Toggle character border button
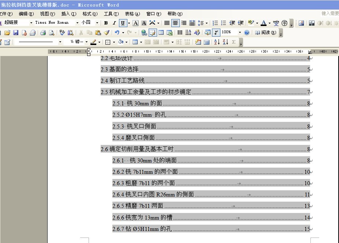The width and height of the screenshot is (339, 243). tap(135, 23)
